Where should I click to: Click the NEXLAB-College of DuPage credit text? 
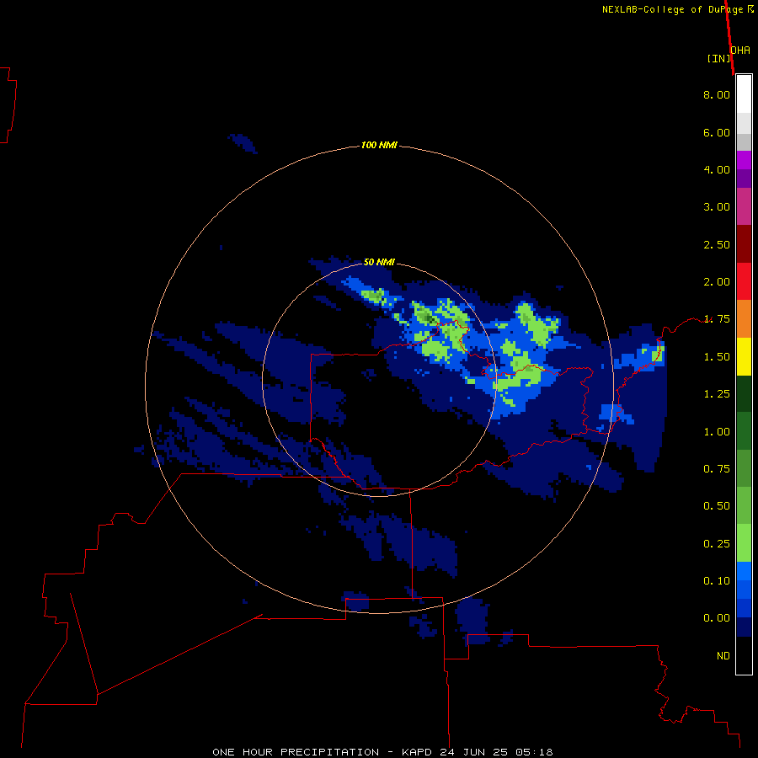click(672, 9)
